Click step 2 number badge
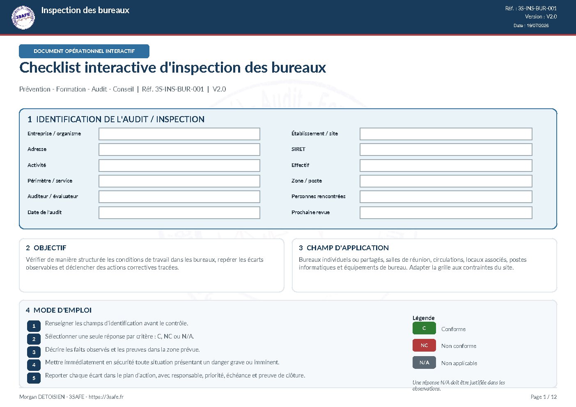The height and width of the screenshot is (407, 576). tap(34, 339)
